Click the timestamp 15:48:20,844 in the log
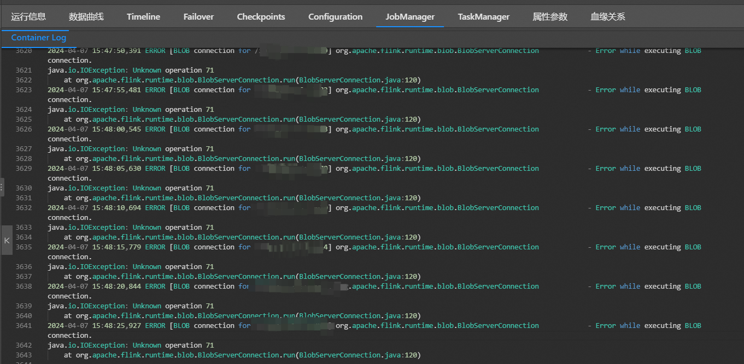The width and height of the screenshot is (744, 364). click(x=116, y=286)
